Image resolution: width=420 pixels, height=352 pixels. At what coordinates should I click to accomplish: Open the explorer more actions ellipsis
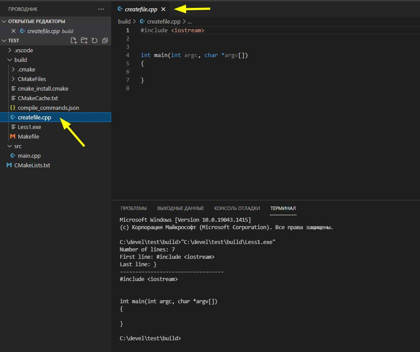[101, 9]
